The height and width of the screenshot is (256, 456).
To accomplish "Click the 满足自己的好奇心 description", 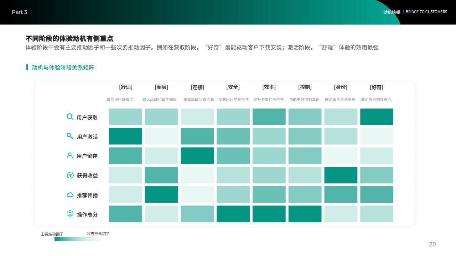I will pos(376,100).
